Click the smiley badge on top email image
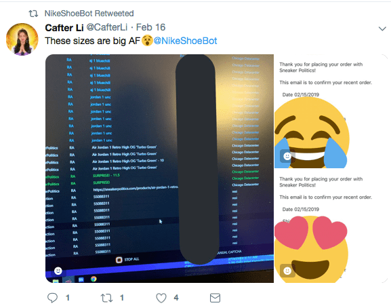 [x=287, y=156]
